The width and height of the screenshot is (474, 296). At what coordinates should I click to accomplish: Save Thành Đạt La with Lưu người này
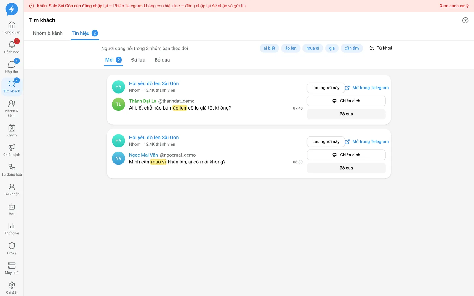[x=326, y=88]
